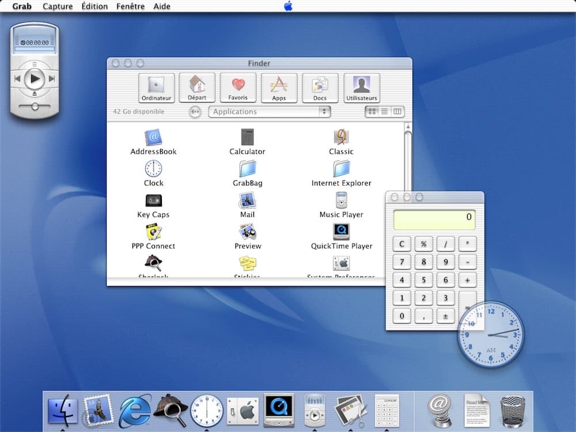This screenshot has width=576, height=432.
Task: Click the Apple logo in menu bar
Action: tap(289, 6)
